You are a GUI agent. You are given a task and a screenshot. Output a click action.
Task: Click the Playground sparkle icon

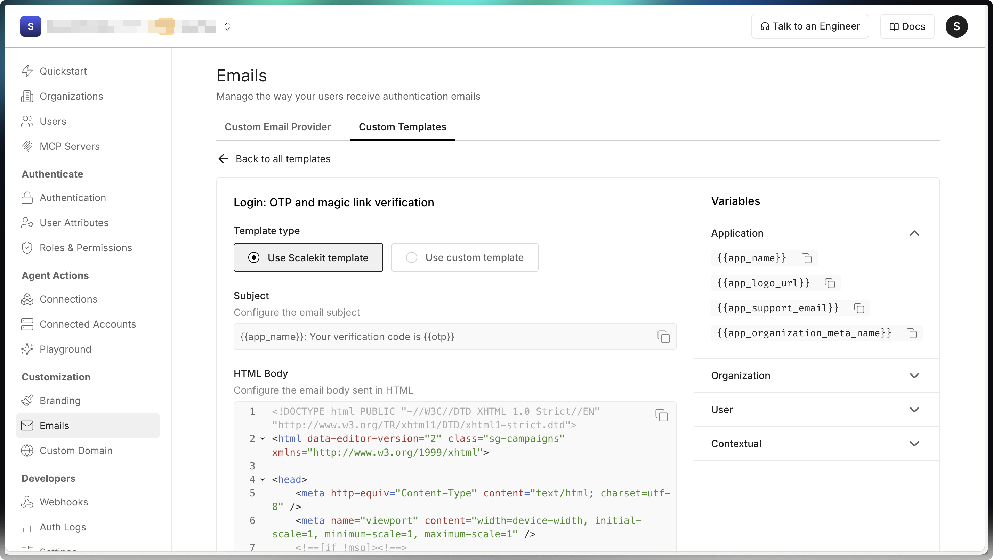point(27,349)
